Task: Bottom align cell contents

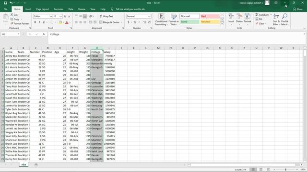Action: (84, 16)
